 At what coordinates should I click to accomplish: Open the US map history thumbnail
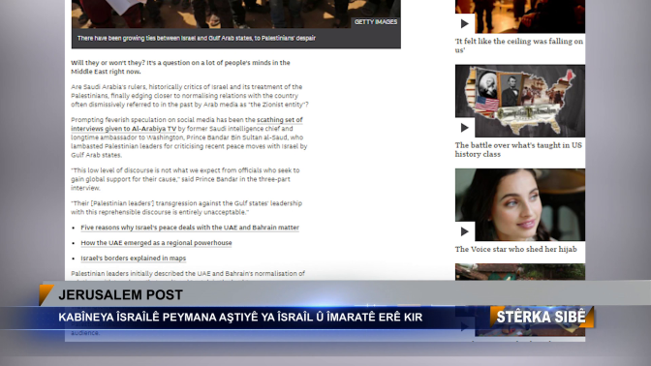pyautogui.click(x=520, y=101)
